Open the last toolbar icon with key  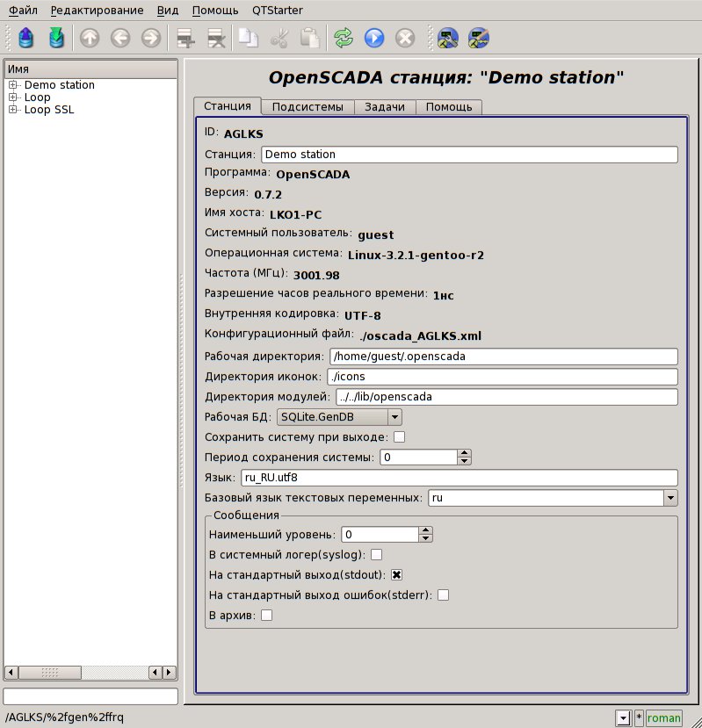click(479, 38)
